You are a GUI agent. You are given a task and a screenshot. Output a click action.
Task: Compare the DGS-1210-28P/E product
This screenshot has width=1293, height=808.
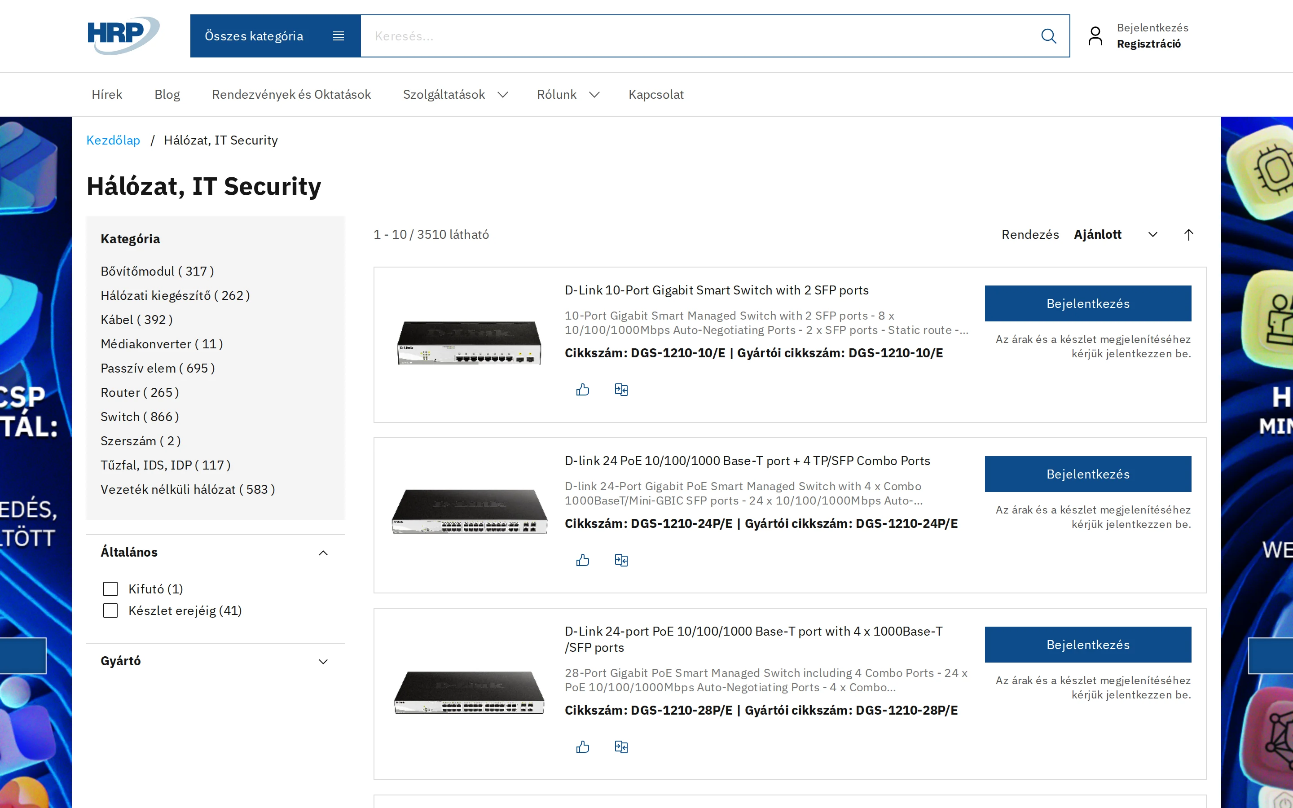(621, 747)
